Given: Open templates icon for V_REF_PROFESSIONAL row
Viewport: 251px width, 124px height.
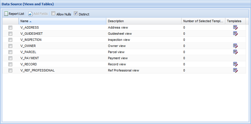Looking at the screenshot, I should (x=235, y=70).
